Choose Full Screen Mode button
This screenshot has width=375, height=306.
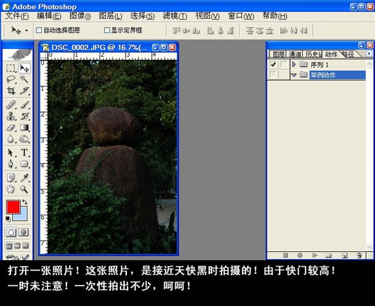26,245
